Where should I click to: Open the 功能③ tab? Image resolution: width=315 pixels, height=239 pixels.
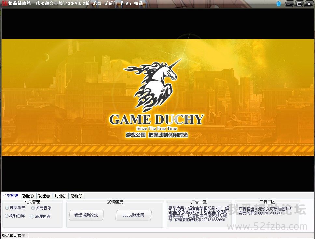(60, 196)
